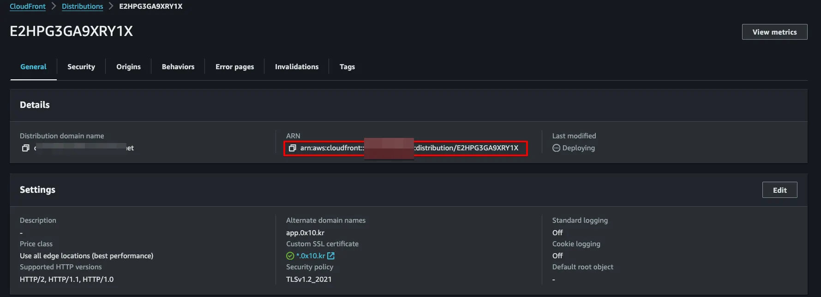
Task: Click the Off value under Standard logging
Action: point(557,233)
